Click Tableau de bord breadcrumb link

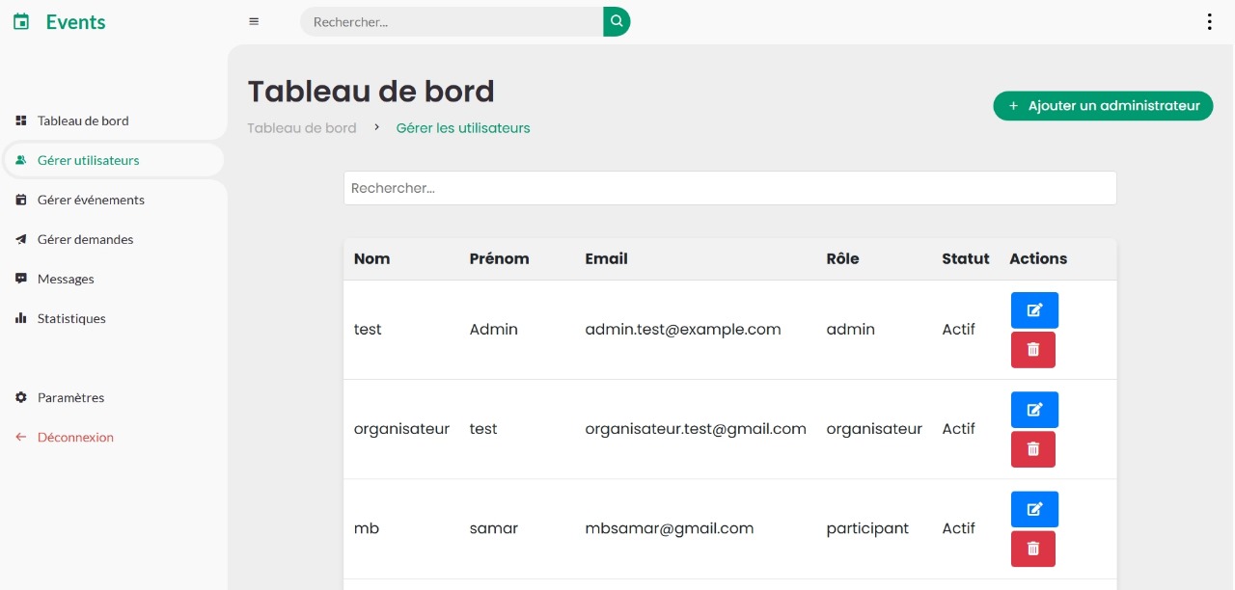coord(302,127)
